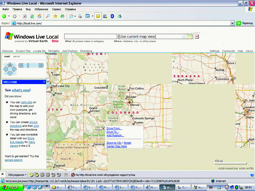Open Directions in the navigation bar
255x191 pixels.
click(x=86, y=51)
